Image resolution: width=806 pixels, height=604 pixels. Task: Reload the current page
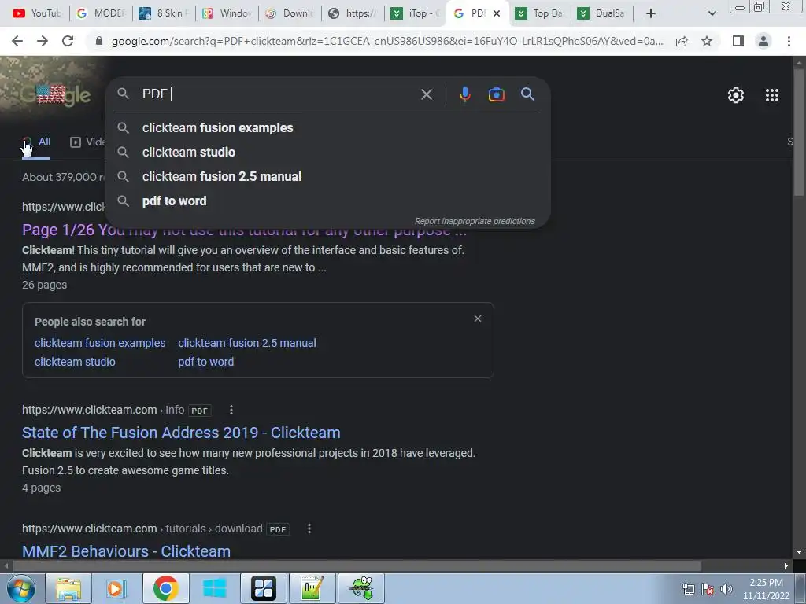(68, 41)
